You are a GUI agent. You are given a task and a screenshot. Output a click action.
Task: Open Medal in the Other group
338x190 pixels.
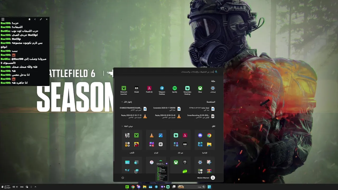[x=185, y=144]
